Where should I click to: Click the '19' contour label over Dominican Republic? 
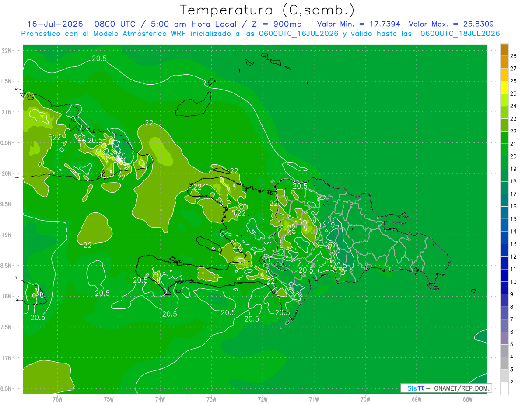[x=331, y=225]
